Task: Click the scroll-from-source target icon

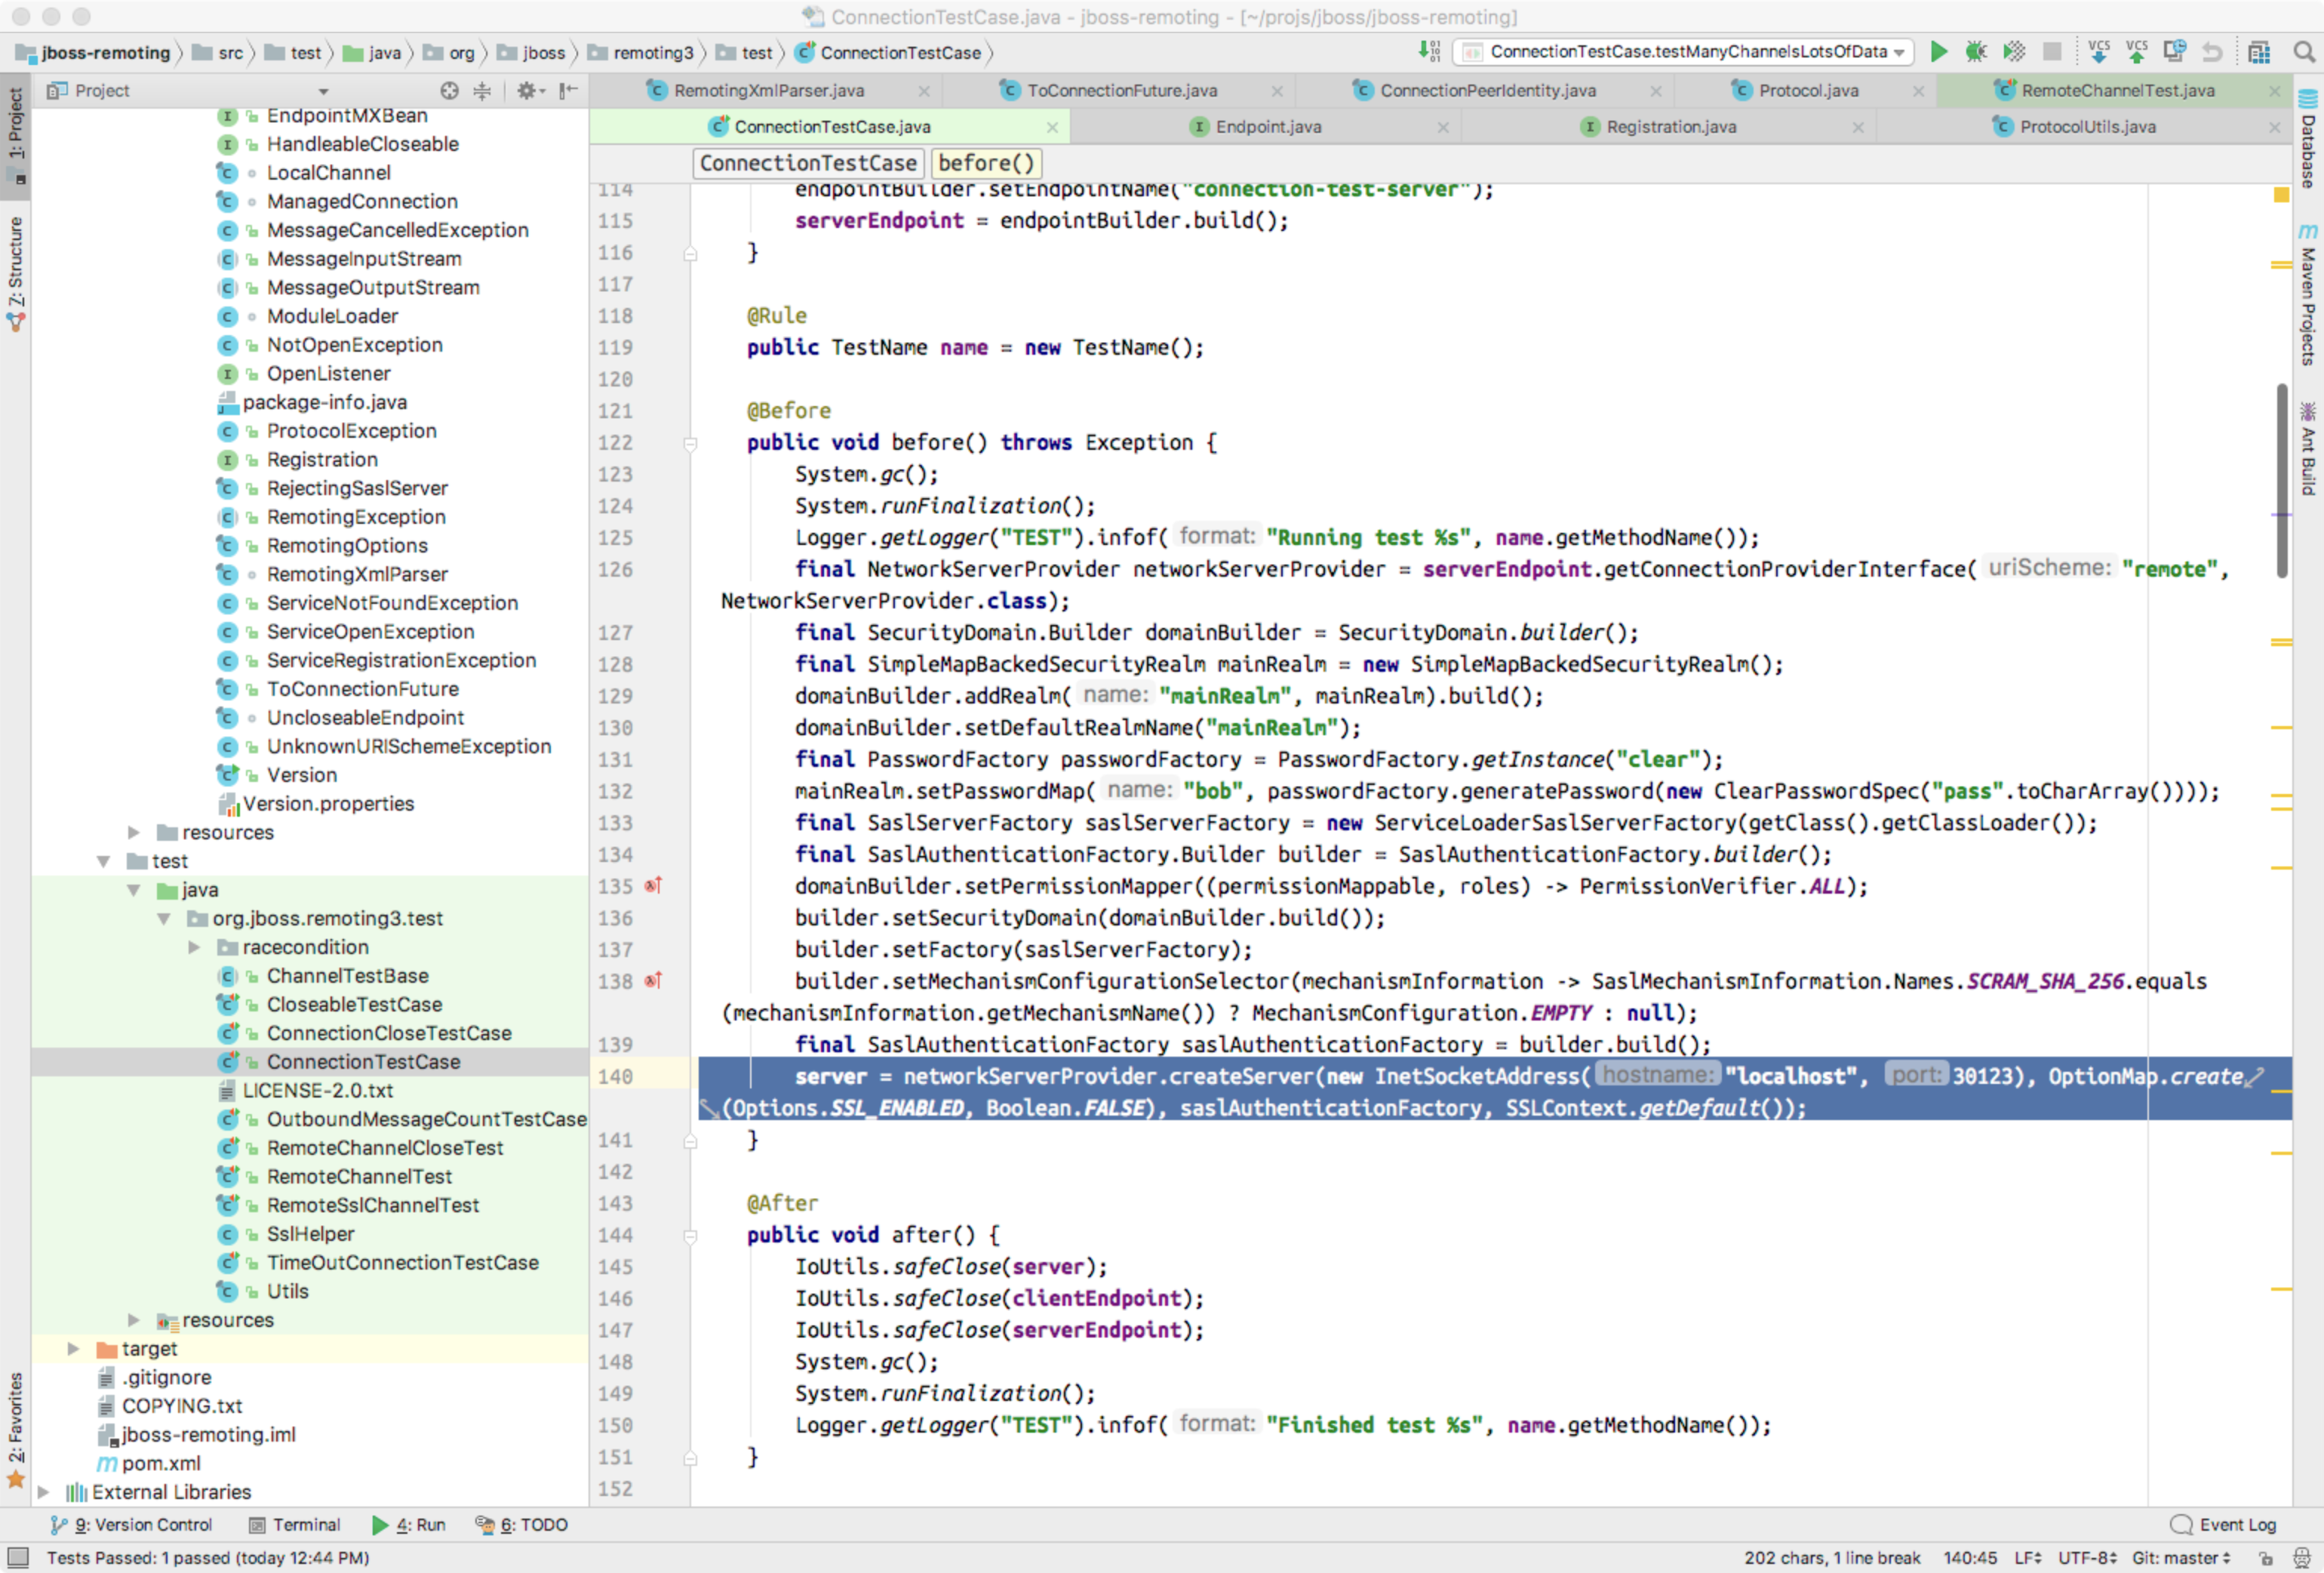Action: point(449,91)
